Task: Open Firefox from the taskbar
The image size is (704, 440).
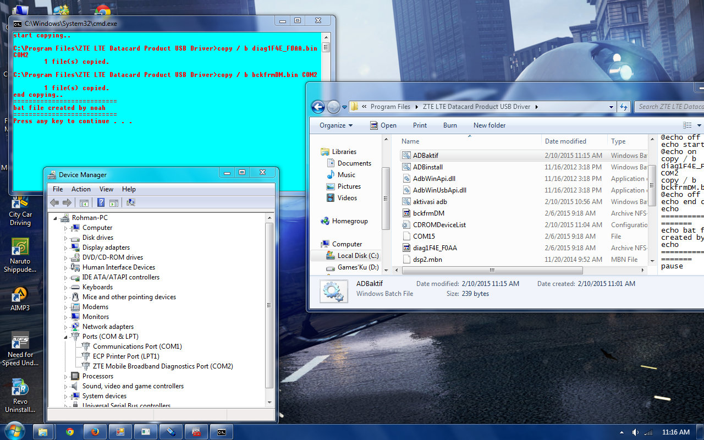Action: pos(95,432)
